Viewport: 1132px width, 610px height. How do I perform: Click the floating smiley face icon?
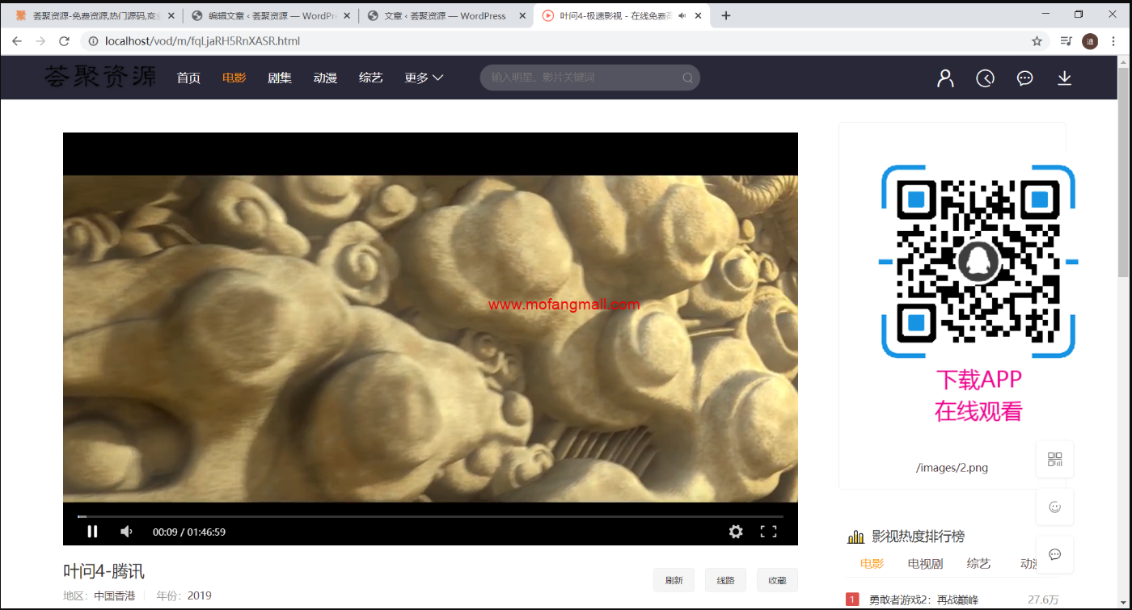pyautogui.click(x=1054, y=507)
